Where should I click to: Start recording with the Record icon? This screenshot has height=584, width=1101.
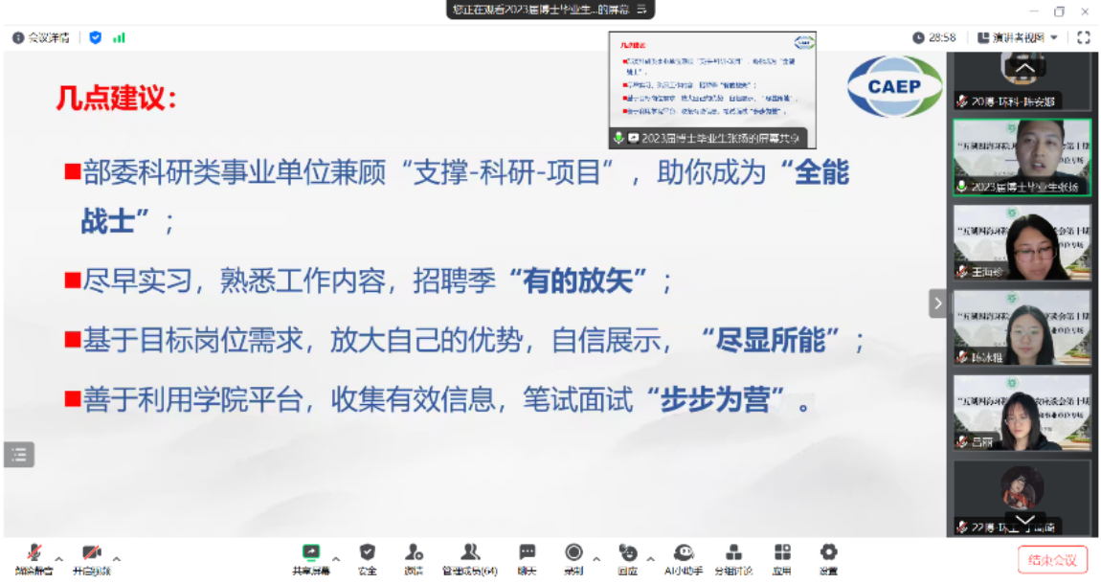point(573,553)
